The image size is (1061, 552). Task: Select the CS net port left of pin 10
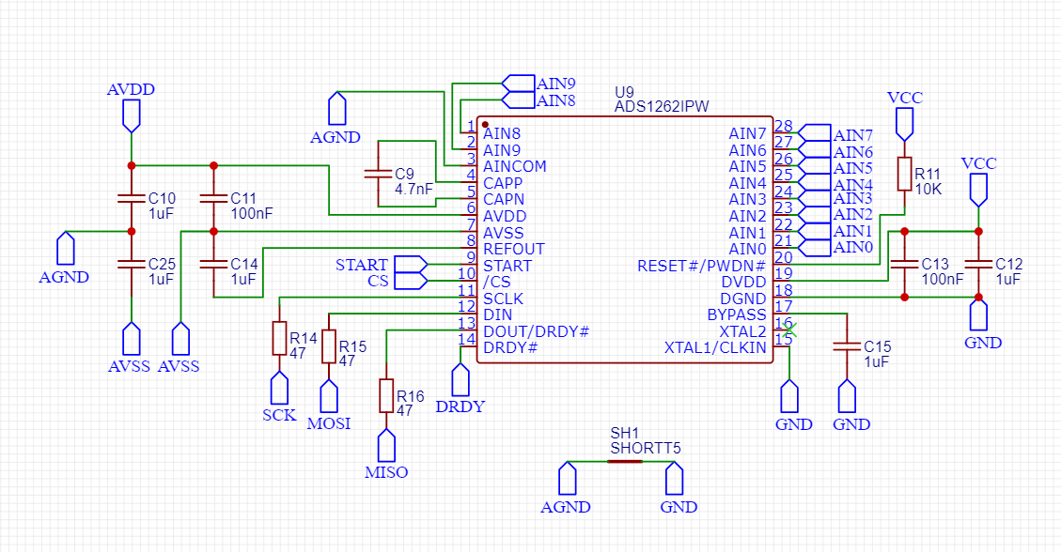tap(411, 281)
